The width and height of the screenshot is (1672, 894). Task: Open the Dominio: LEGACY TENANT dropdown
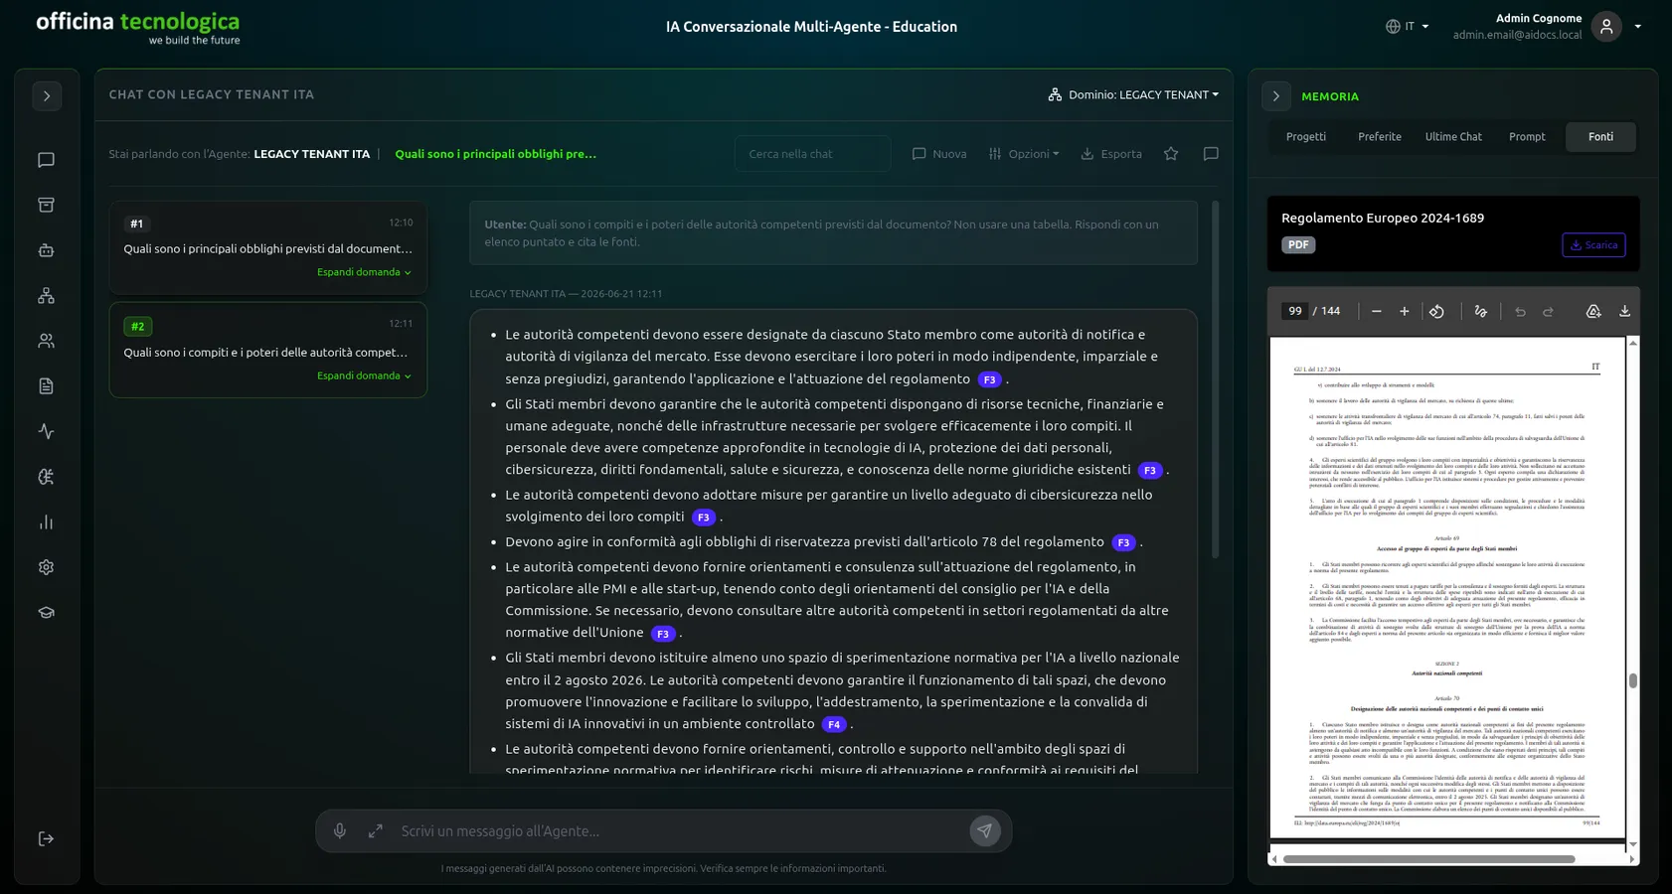coord(1133,94)
